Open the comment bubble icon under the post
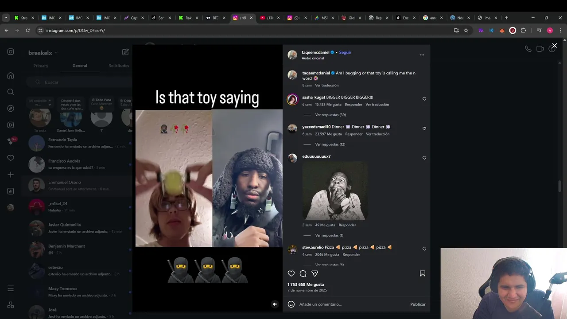Image resolution: width=567 pixels, height=319 pixels. 303,273
